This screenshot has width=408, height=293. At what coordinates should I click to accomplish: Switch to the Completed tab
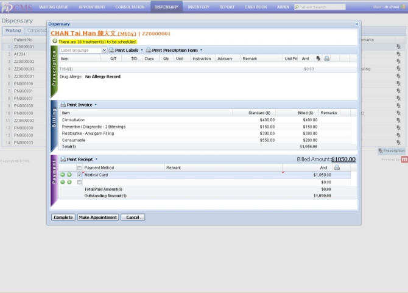coord(36,30)
